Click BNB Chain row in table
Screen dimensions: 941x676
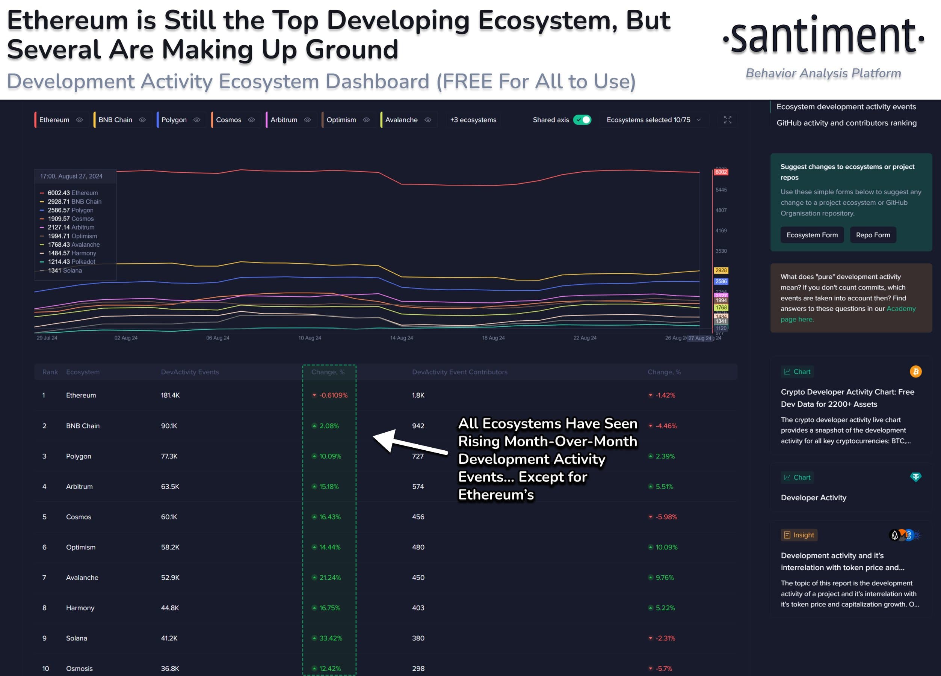(385, 426)
